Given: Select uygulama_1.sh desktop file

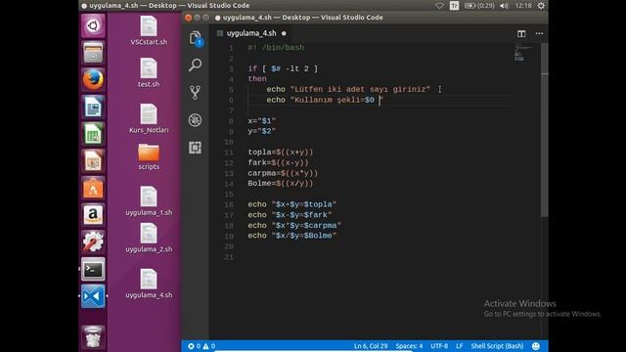Looking at the screenshot, I should pyautogui.click(x=149, y=201).
